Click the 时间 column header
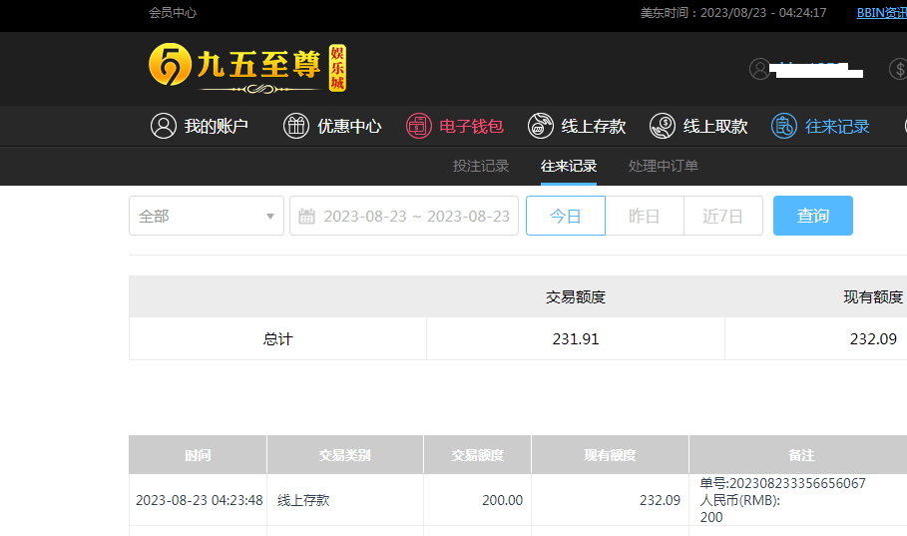Screen dimensions: 907x536 click(198, 455)
